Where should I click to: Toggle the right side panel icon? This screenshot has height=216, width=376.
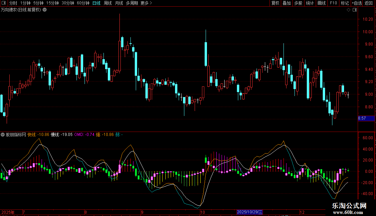tap(355, 10)
